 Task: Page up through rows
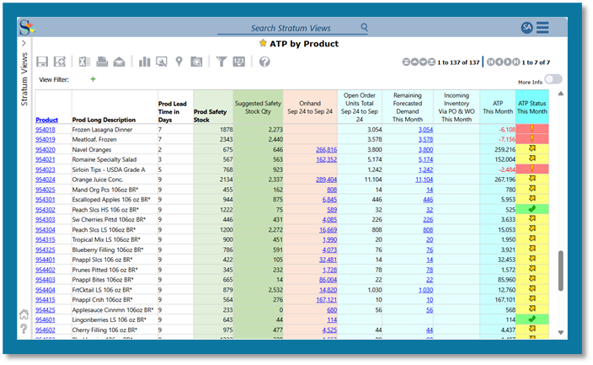tap(414, 62)
